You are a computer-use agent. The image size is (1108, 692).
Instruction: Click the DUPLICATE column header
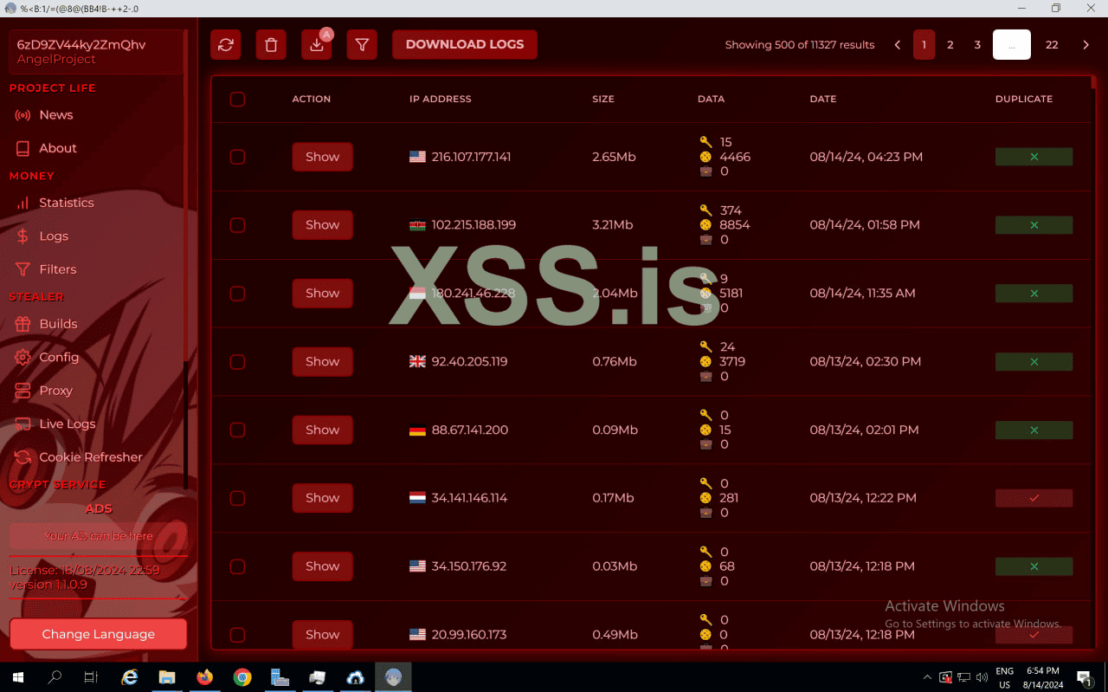coord(1024,100)
